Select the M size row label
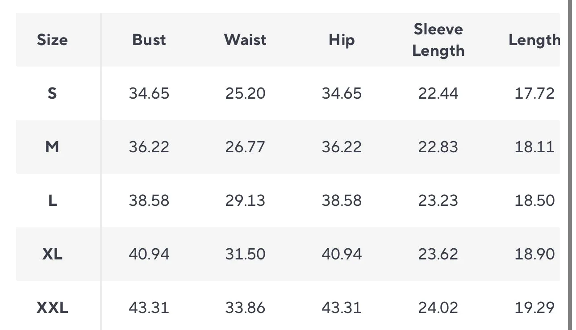 click(52, 147)
